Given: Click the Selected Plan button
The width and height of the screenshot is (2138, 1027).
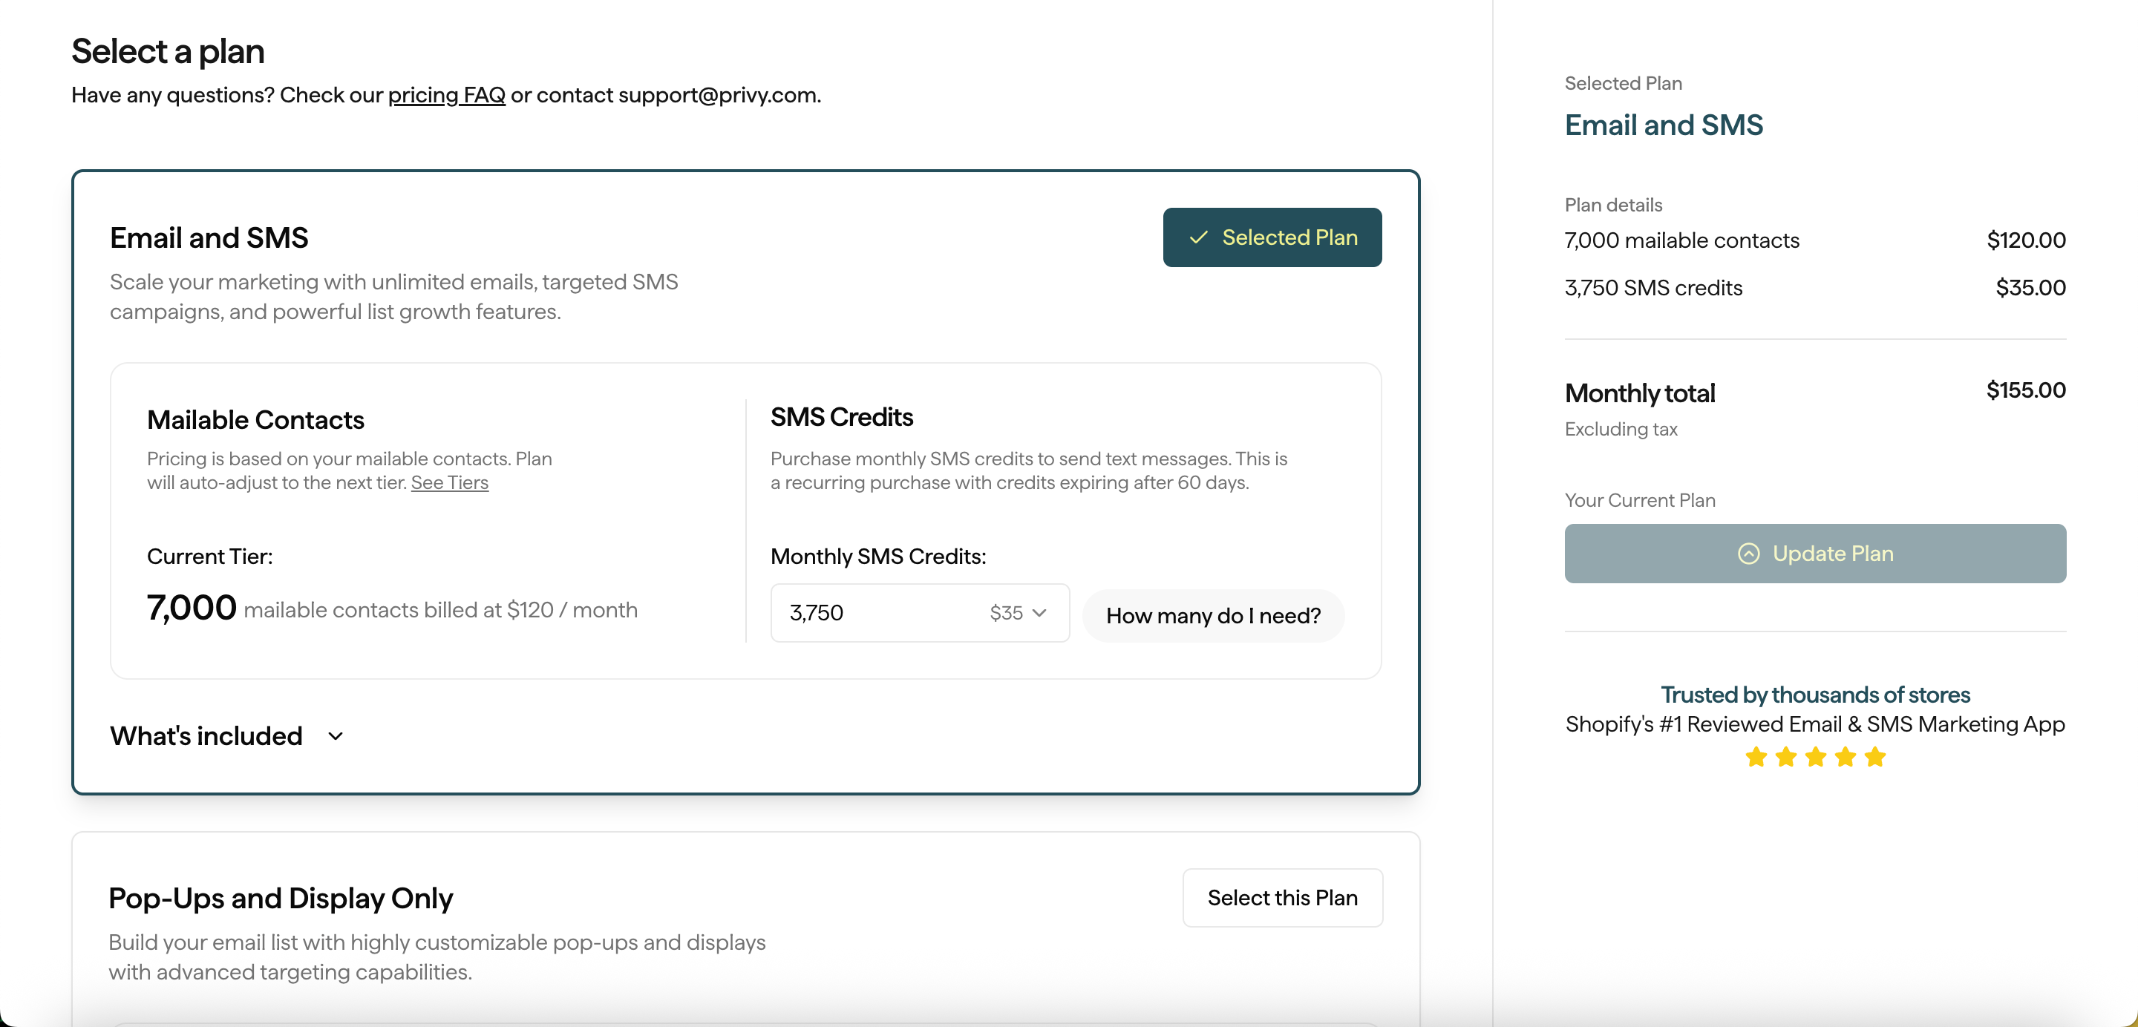Looking at the screenshot, I should coord(1272,237).
